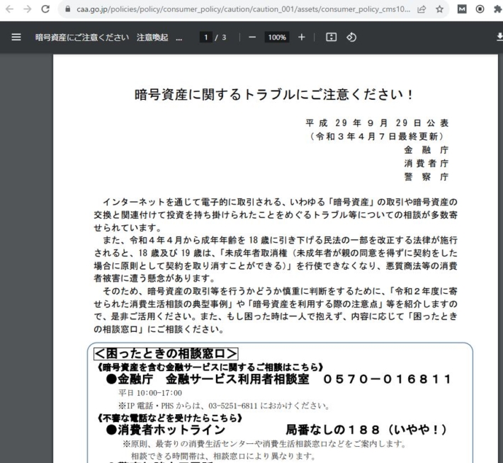Reload the current page
Screen dimensions: 503x463
45,9
